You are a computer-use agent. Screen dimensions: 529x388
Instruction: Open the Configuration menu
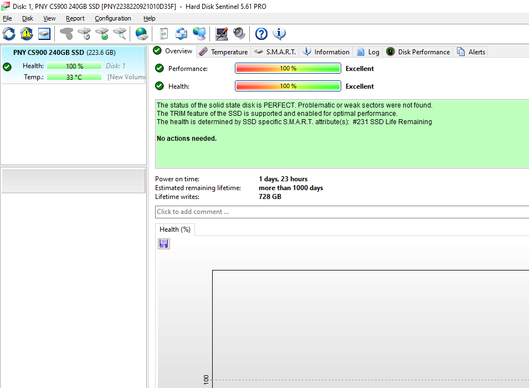(x=112, y=18)
